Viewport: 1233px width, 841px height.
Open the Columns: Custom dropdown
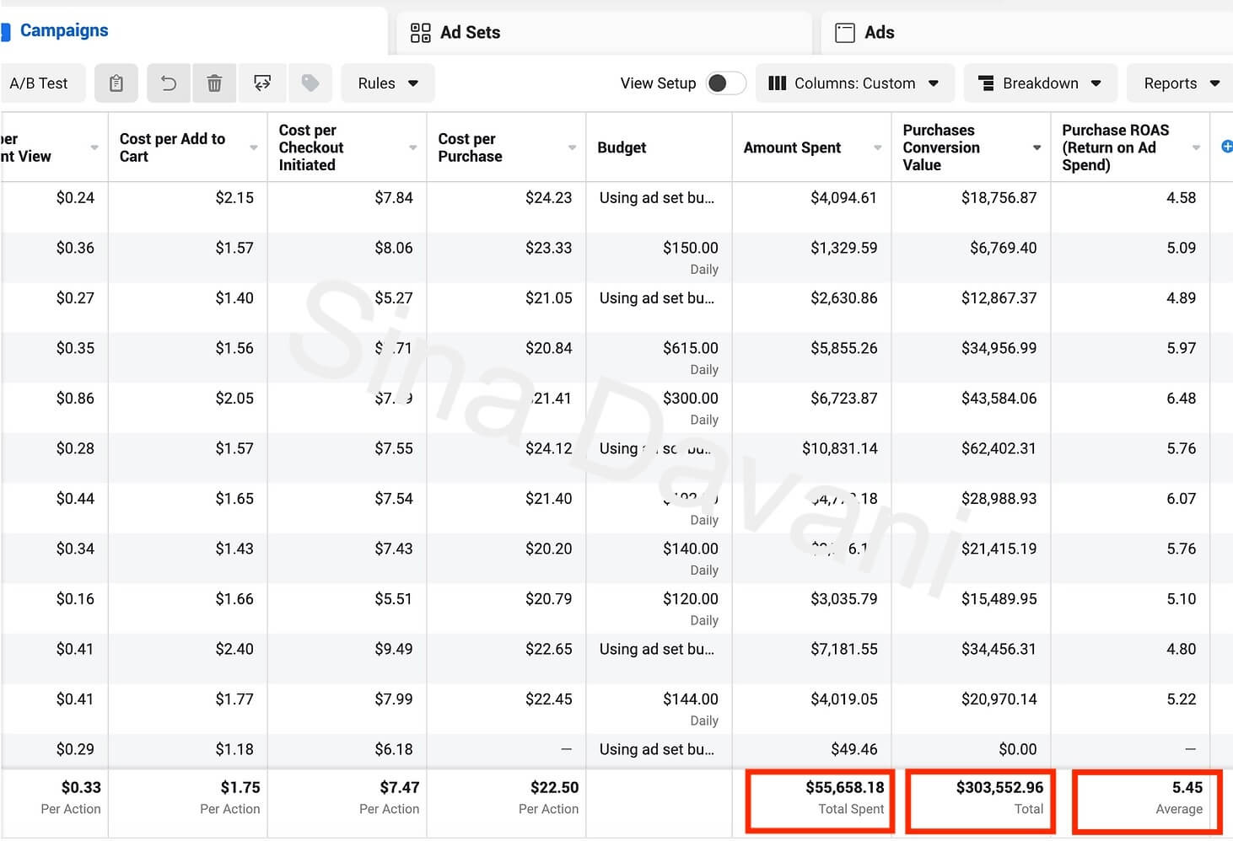tap(855, 83)
